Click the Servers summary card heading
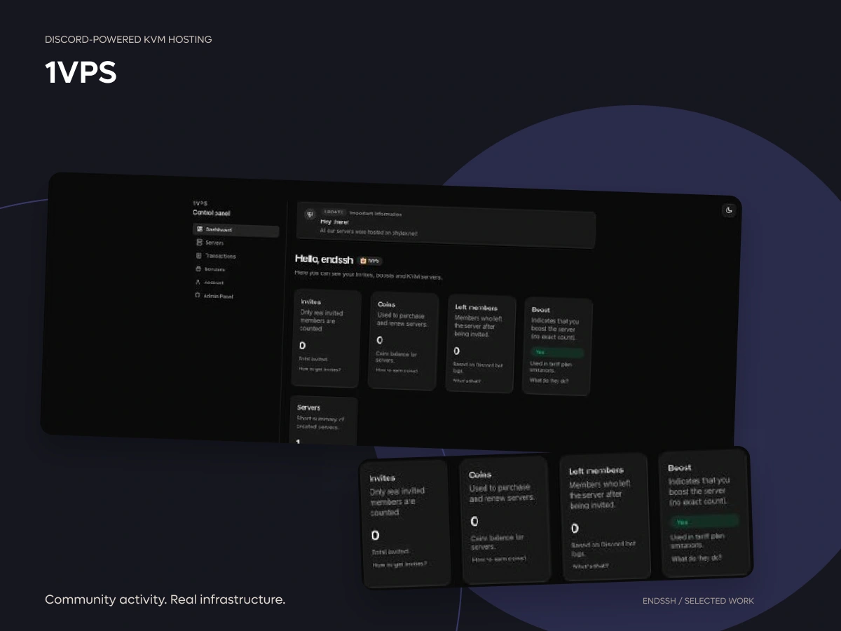Screen dimensions: 841x631 pyautogui.click(x=308, y=407)
